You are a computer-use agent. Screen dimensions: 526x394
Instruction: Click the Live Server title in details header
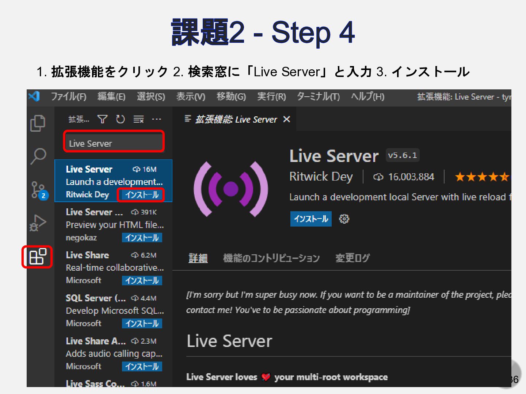click(334, 156)
